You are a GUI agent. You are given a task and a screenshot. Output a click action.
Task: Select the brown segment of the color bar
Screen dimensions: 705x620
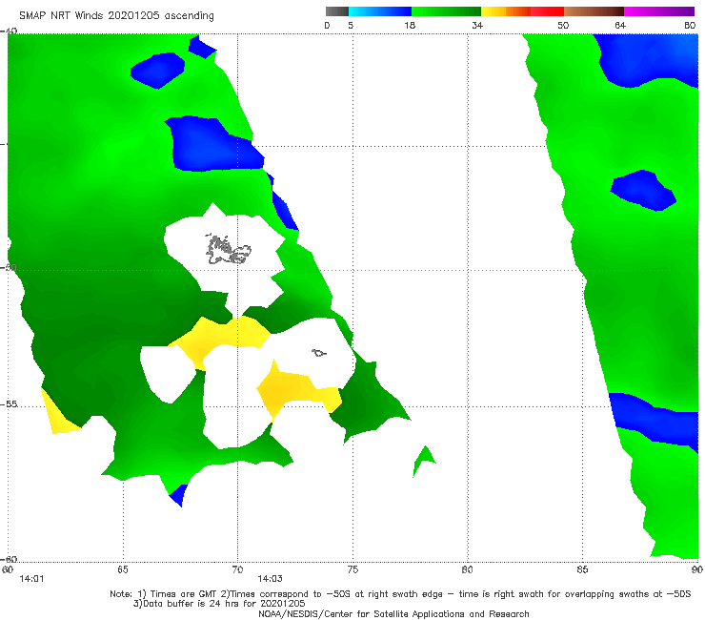[594, 11]
